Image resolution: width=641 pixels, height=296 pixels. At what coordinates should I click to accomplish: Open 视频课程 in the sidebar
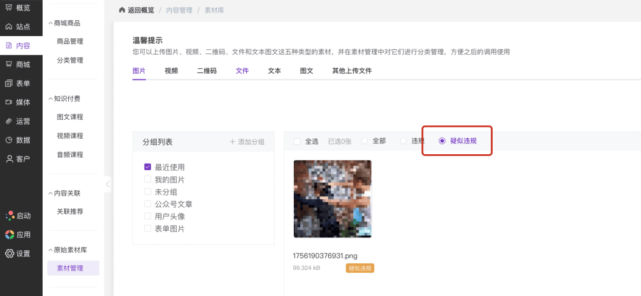(70, 136)
